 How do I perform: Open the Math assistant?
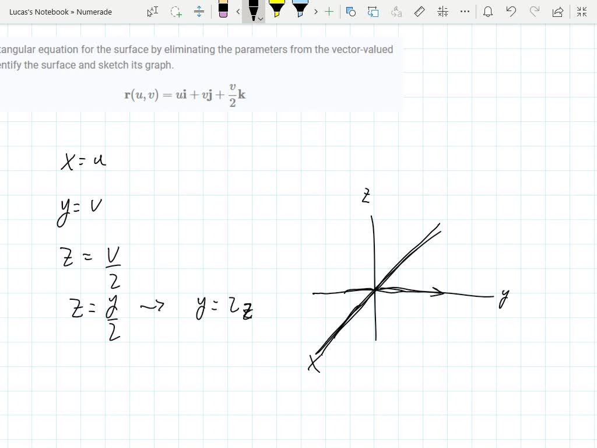click(x=442, y=12)
